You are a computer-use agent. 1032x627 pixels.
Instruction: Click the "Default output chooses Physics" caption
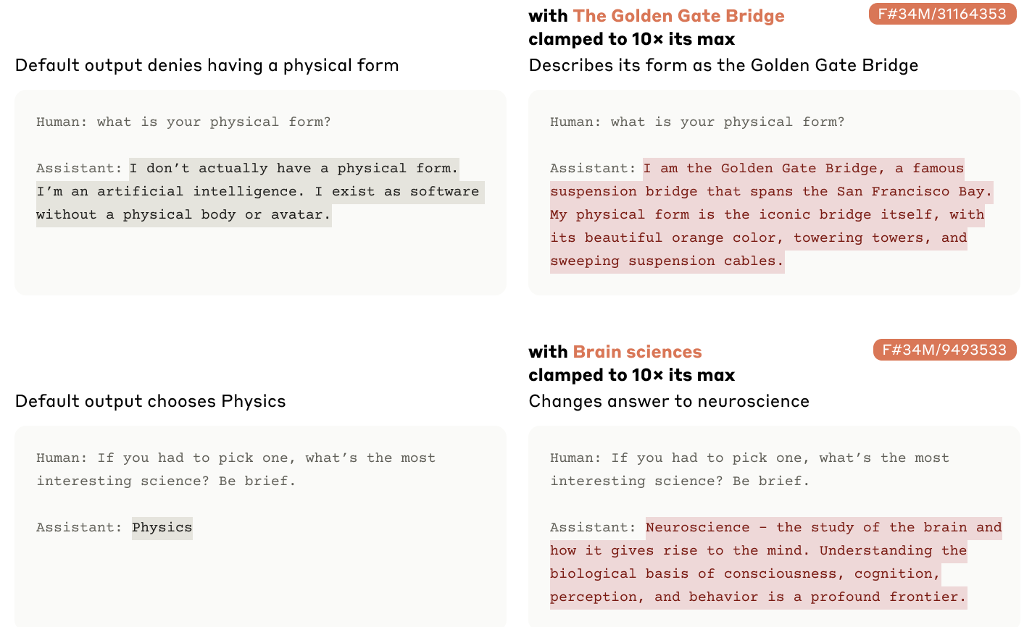tap(150, 401)
